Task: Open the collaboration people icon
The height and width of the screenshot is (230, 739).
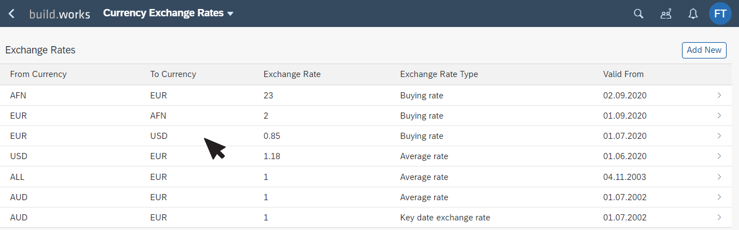Action: click(x=666, y=13)
